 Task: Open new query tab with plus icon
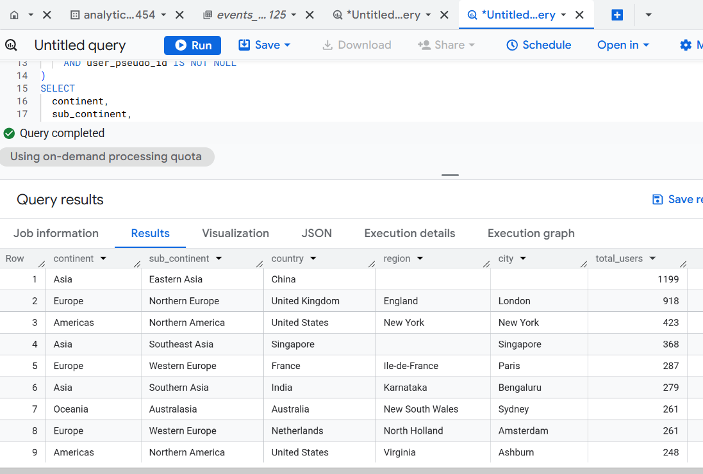[x=617, y=15]
